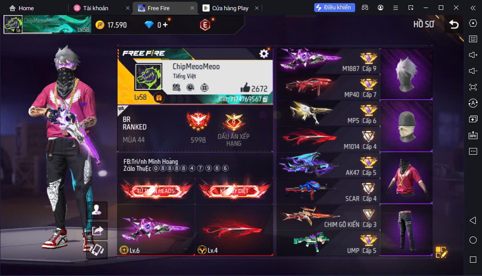The image size is (482, 276).
Task: Tap the return arrow next to Hồ Sơ
Action: (454, 24)
